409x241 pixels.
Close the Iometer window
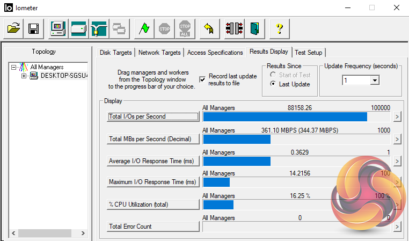tap(397, 8)
